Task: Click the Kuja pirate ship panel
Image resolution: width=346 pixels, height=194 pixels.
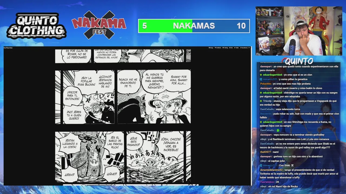Action: click(x=89, y=157)
